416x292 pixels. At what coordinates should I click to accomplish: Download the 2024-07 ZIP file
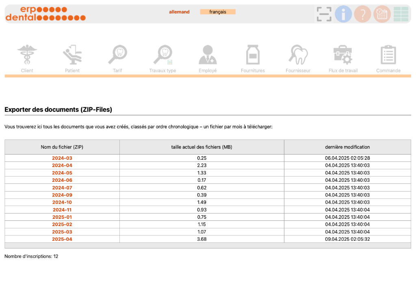(62, 187)
